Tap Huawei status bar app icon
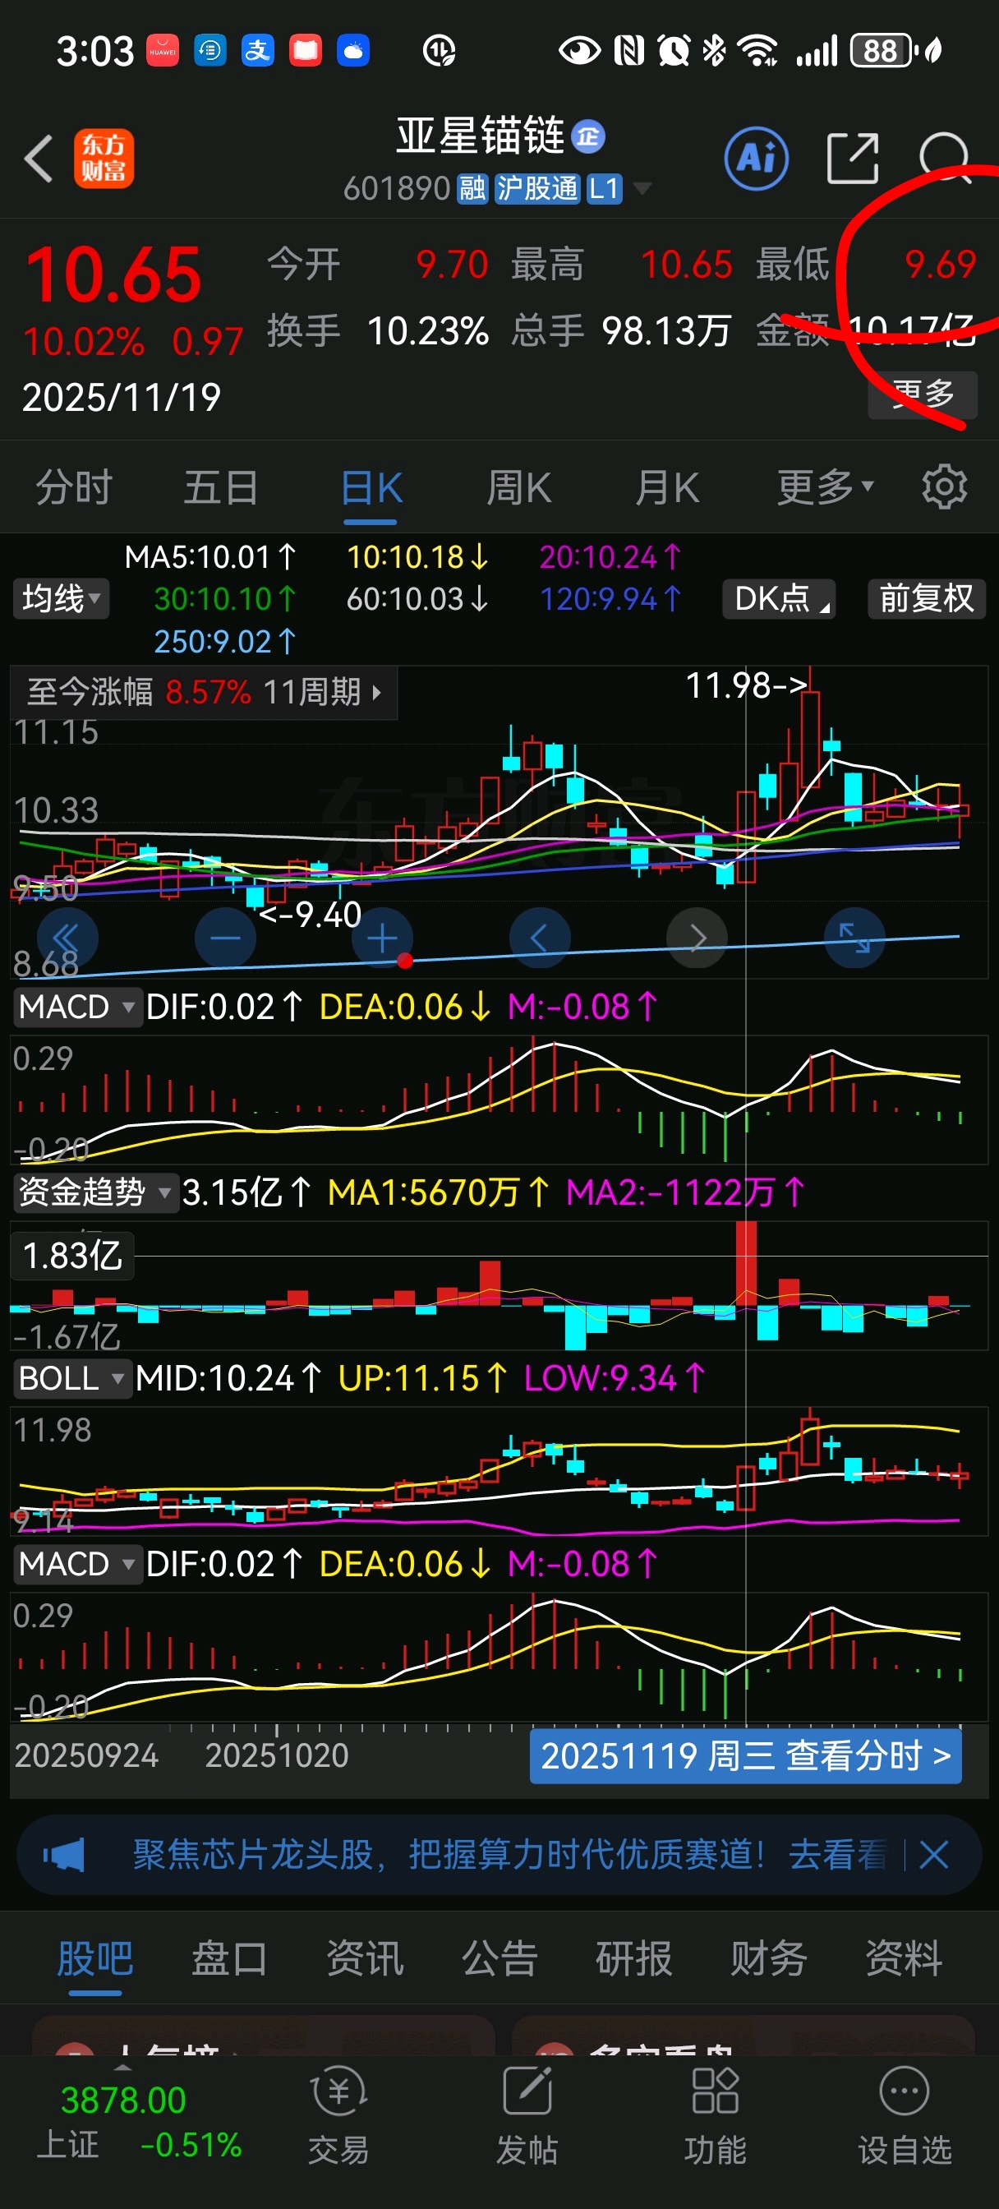The image size is (999, 2209). click(163, 52)
